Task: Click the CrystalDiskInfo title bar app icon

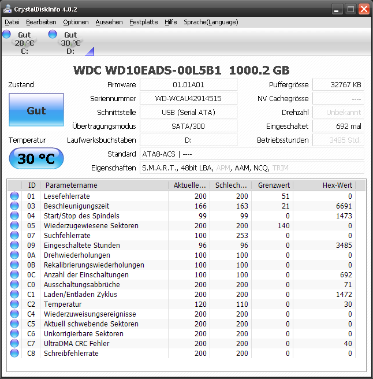Action: pos(8,9)
